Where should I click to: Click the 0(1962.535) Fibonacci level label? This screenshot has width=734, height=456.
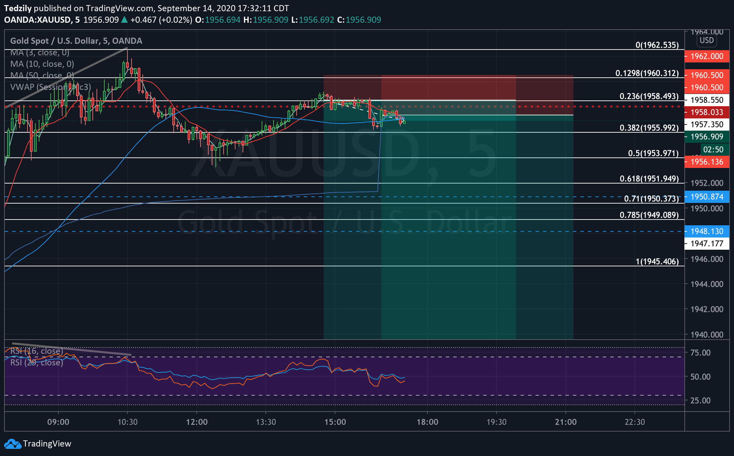point(657,45)
